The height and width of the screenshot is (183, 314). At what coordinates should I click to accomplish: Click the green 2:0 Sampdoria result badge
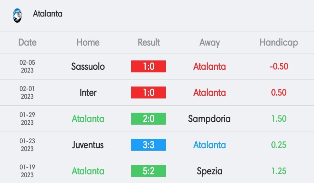tap(148, 119)
